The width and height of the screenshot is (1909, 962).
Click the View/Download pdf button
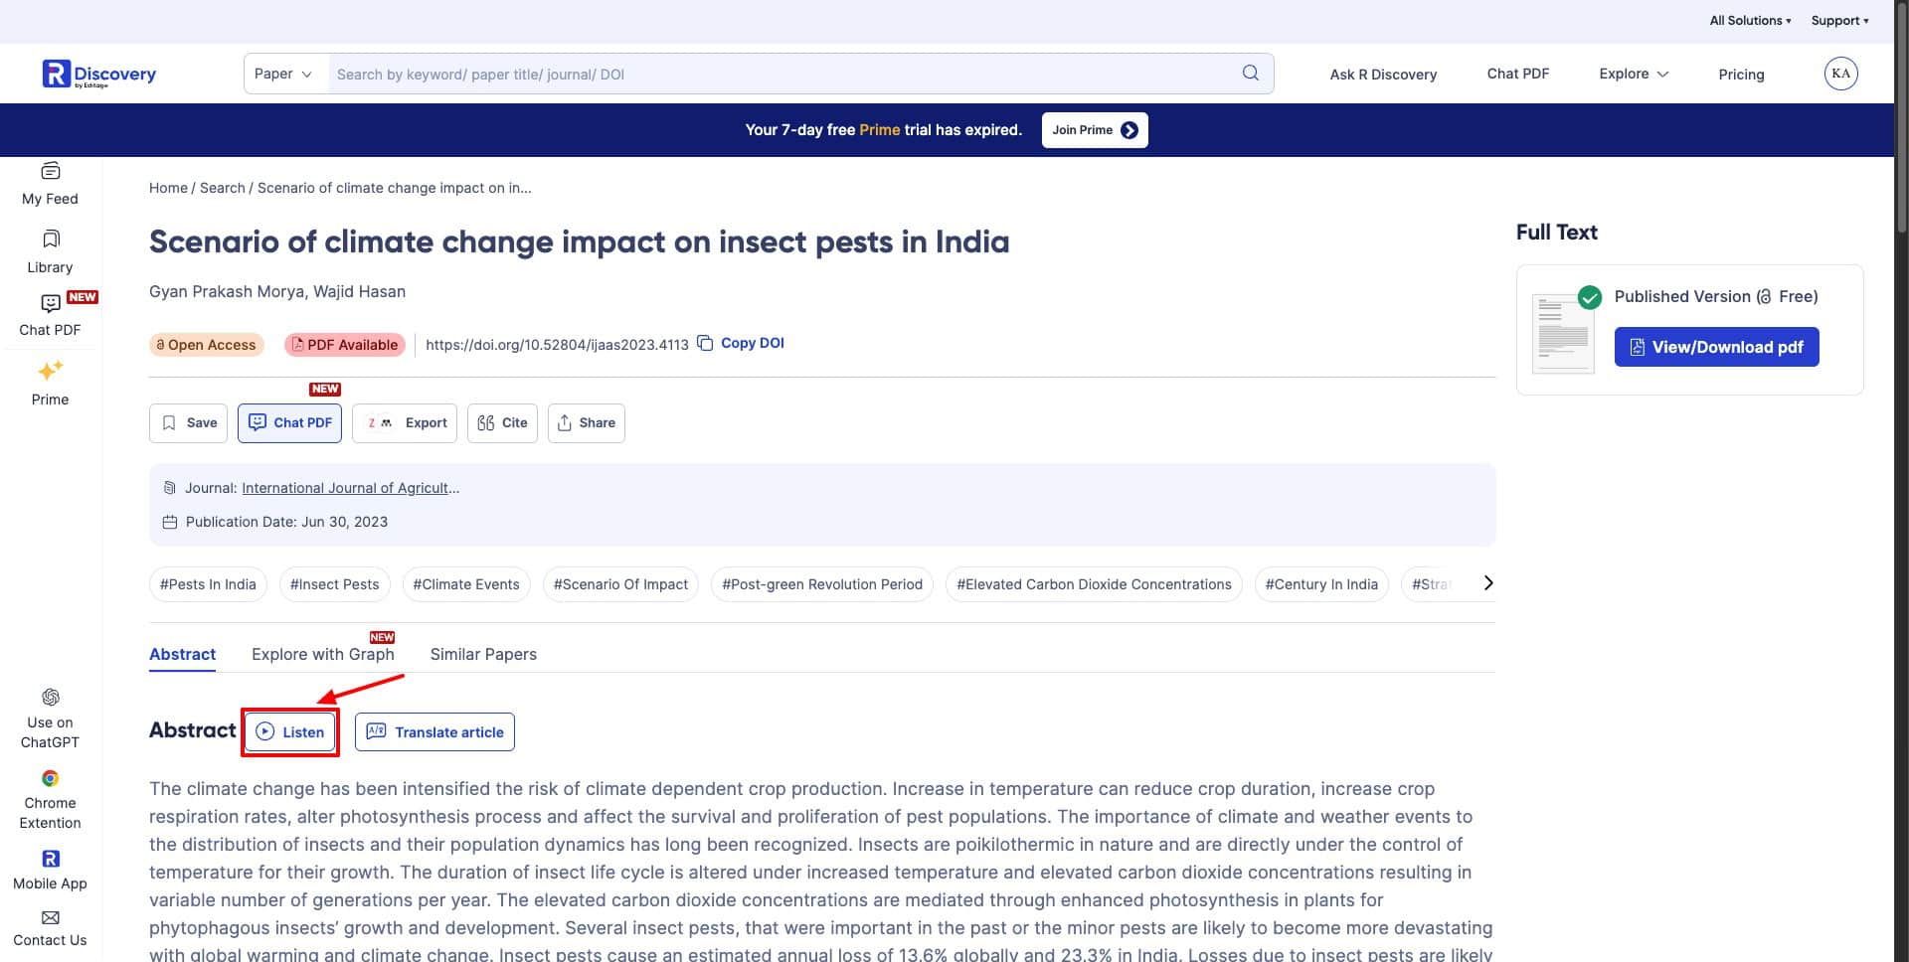pos(1716,347)
